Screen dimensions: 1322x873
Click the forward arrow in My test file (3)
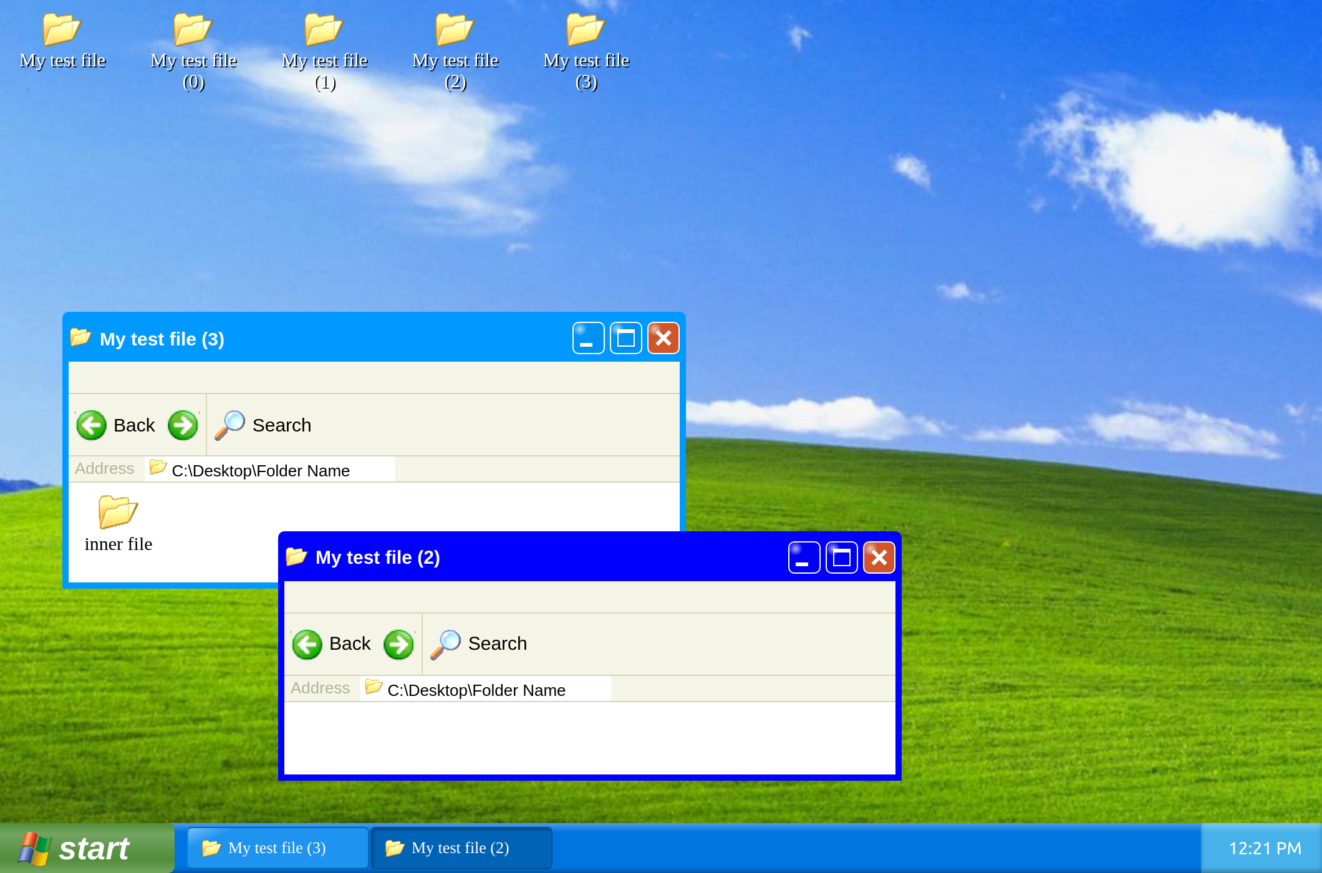(x=183, y=425)
